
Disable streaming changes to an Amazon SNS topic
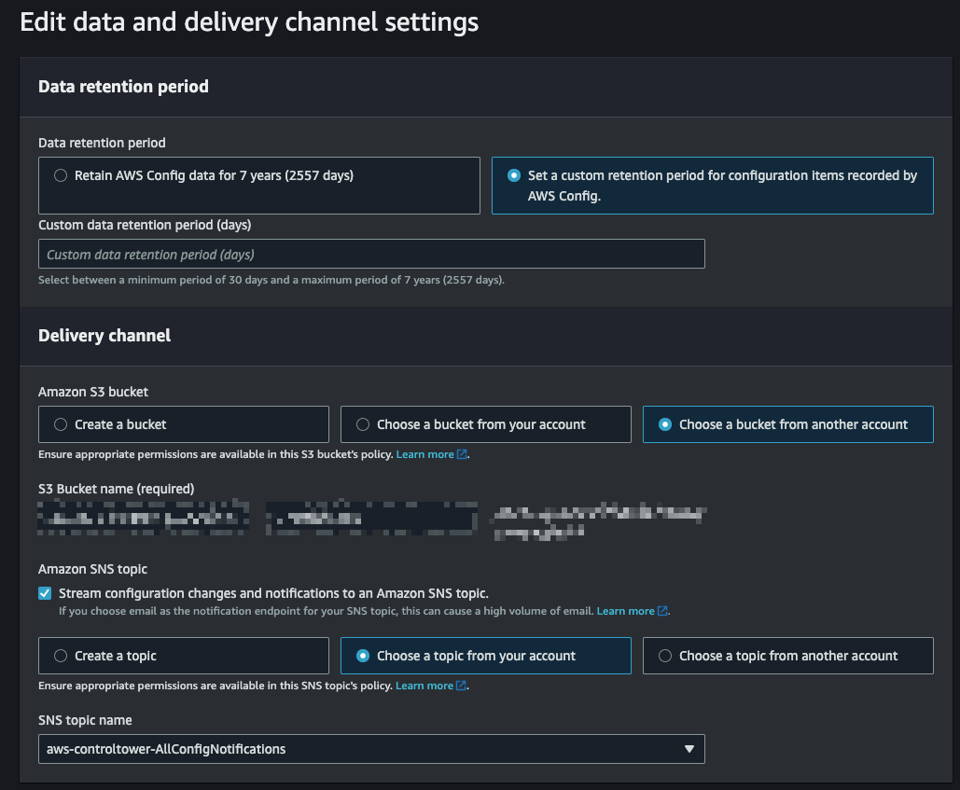point(45,593)
